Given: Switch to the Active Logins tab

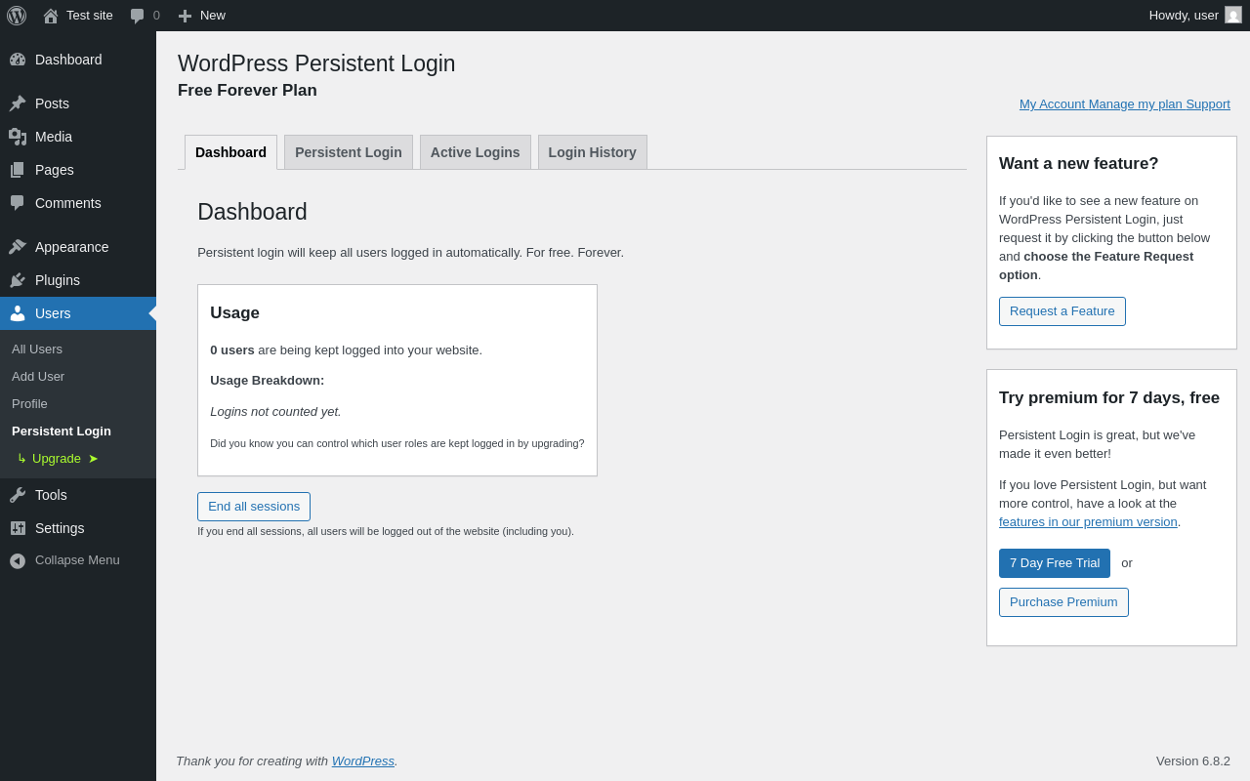Looking at the screenshot, I should pos(475,152).
